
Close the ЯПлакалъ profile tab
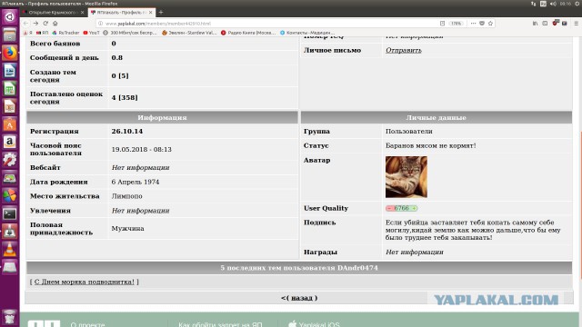coord(151,12)
